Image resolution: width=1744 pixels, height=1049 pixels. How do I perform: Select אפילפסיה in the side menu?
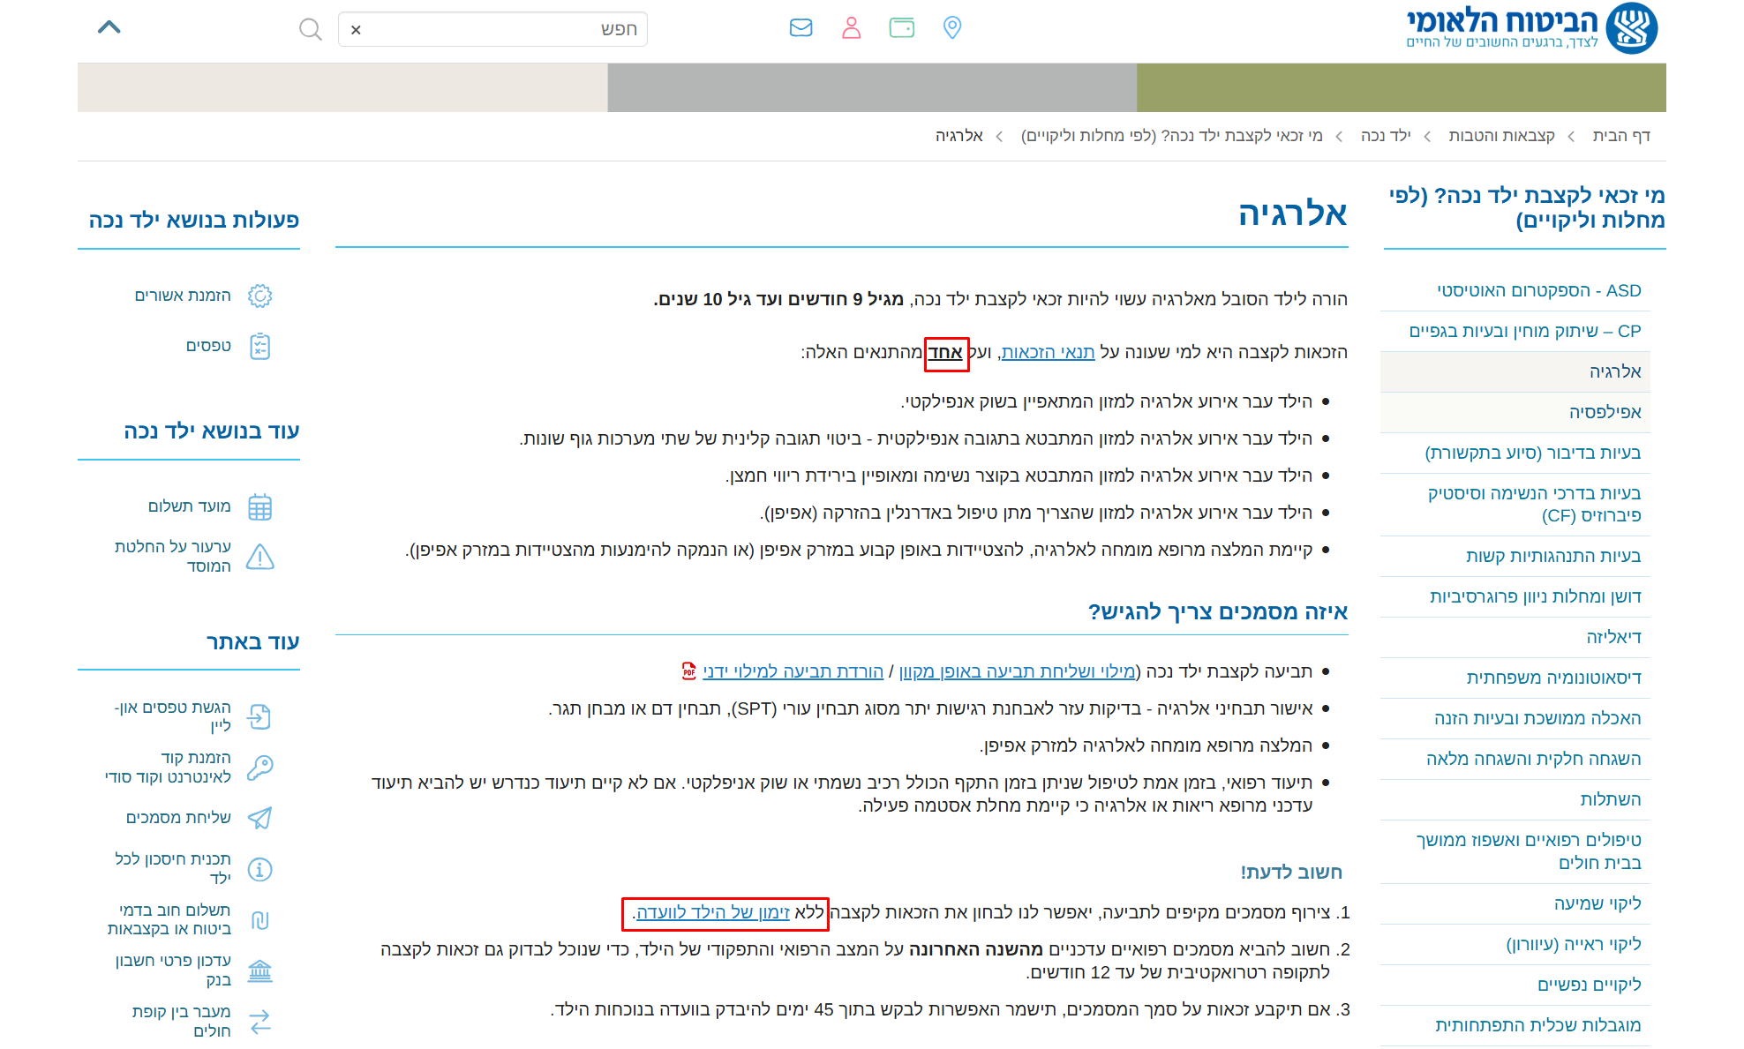[1605, 412]
